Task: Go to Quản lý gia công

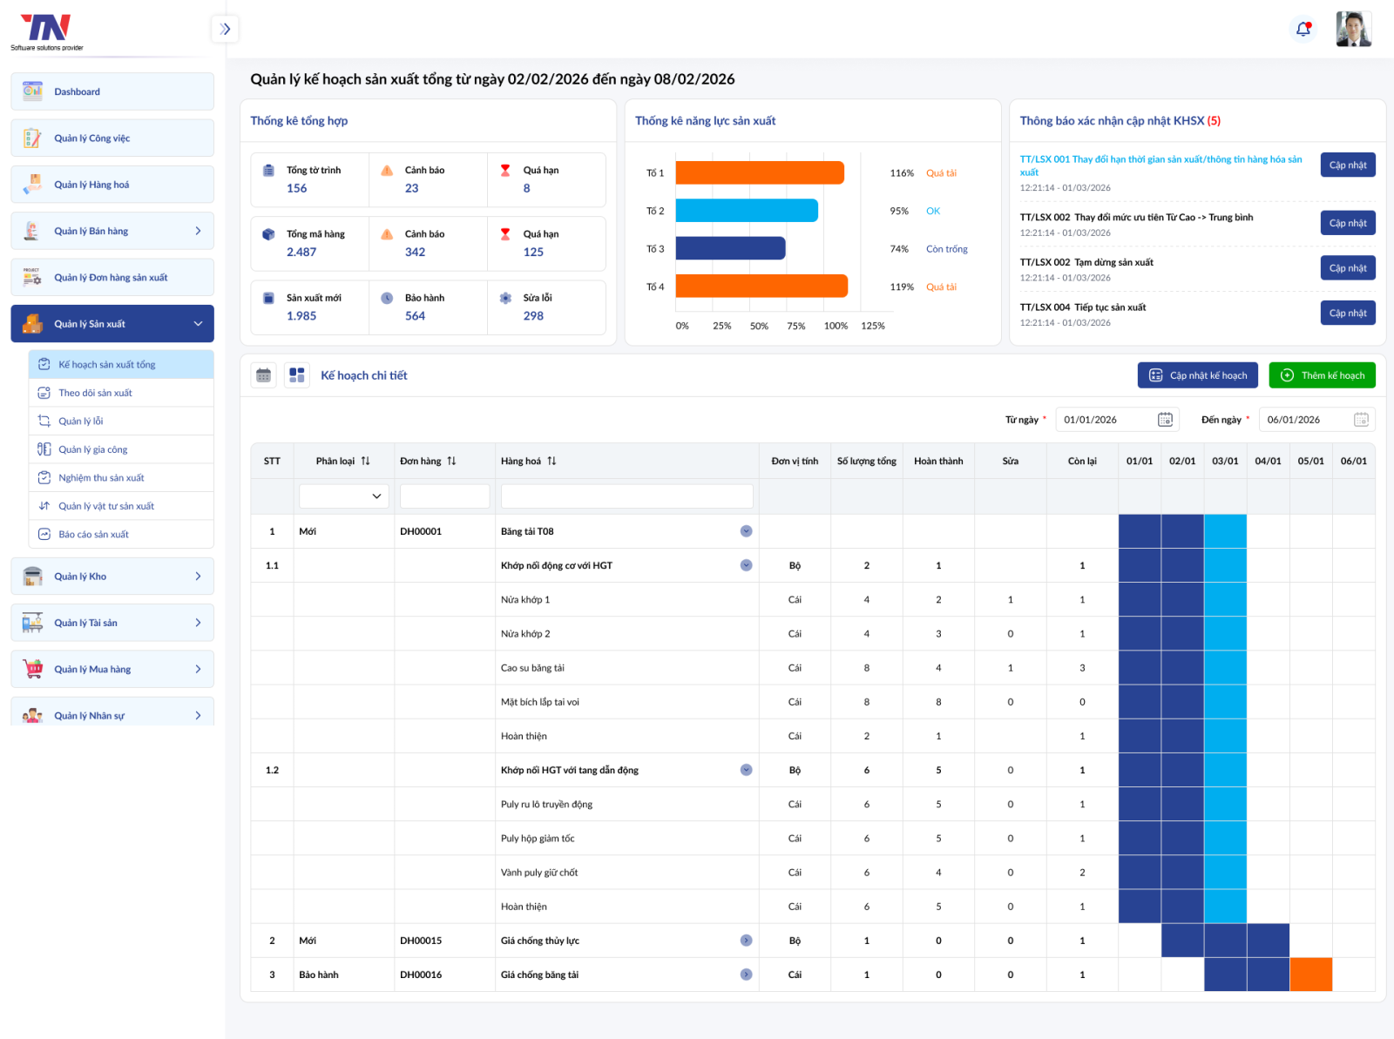Action: pyautogui.click(x=92, y=449)
